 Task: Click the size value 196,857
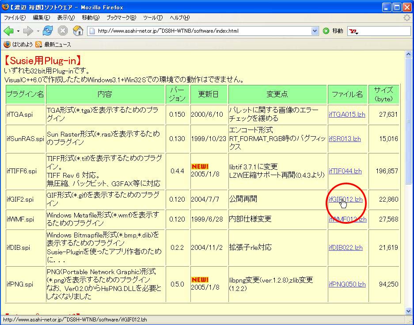coord(387,171)
